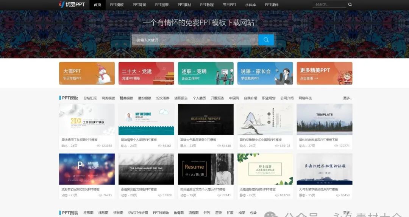
Task: Click eye view-count icon beside 170771
Action: 336,146
